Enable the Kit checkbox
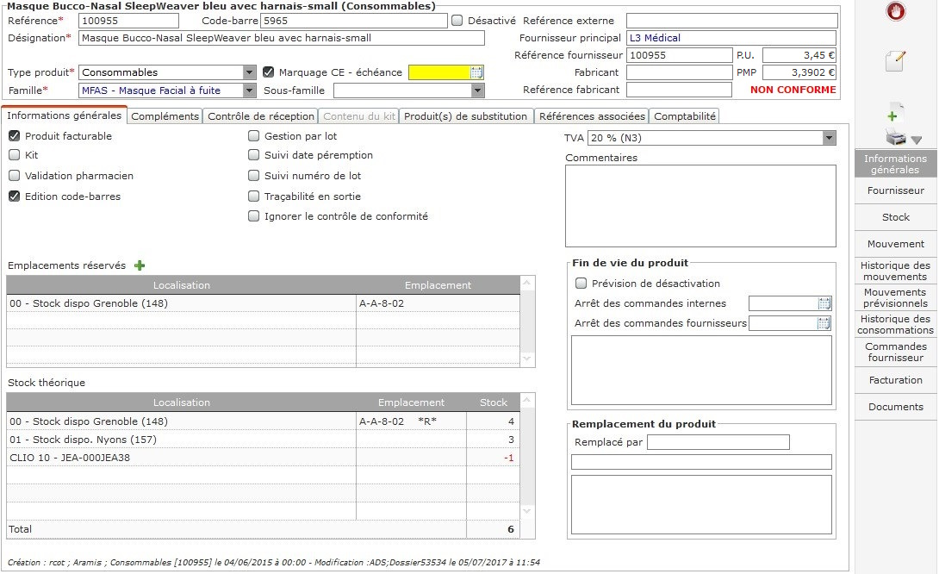 [x=15, y=155]
